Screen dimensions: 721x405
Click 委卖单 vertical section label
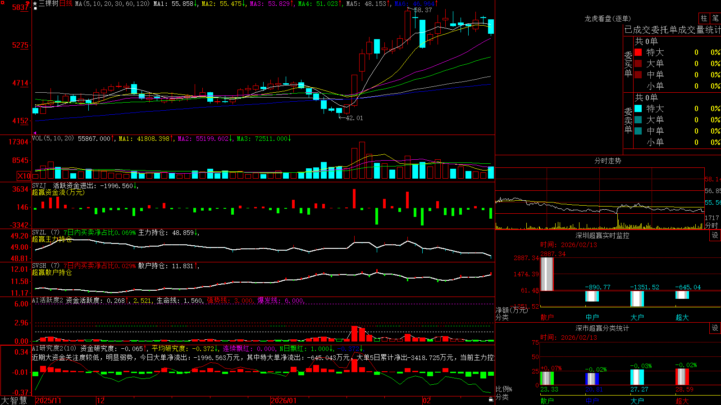click(628, 120)
